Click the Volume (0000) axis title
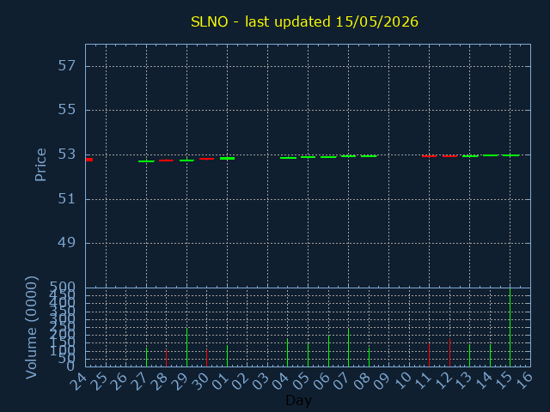 [31, 328]
